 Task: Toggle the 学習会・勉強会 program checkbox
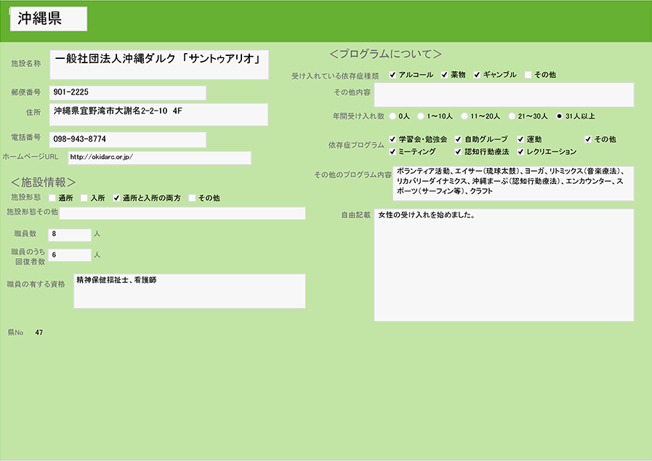pyautogui.click(x=393, y=139)
